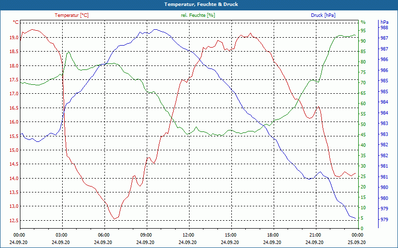Click the "25.09.20" date label

[x=357, y=243]
